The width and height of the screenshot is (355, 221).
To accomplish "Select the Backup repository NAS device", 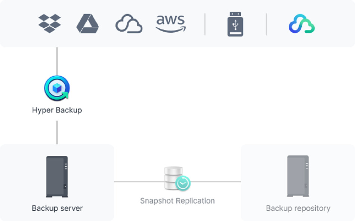I will [x=298, y=176].
